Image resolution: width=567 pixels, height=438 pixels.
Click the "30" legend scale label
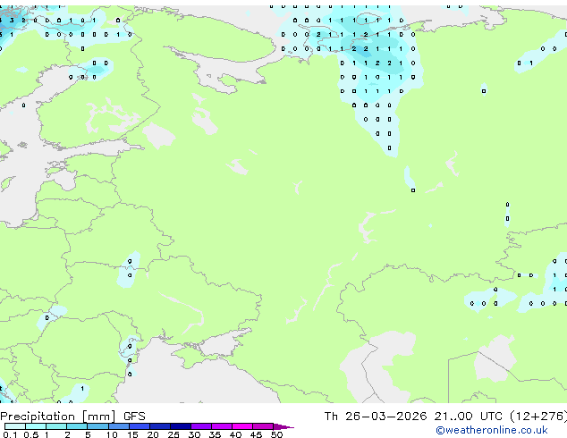coord(194,434)
